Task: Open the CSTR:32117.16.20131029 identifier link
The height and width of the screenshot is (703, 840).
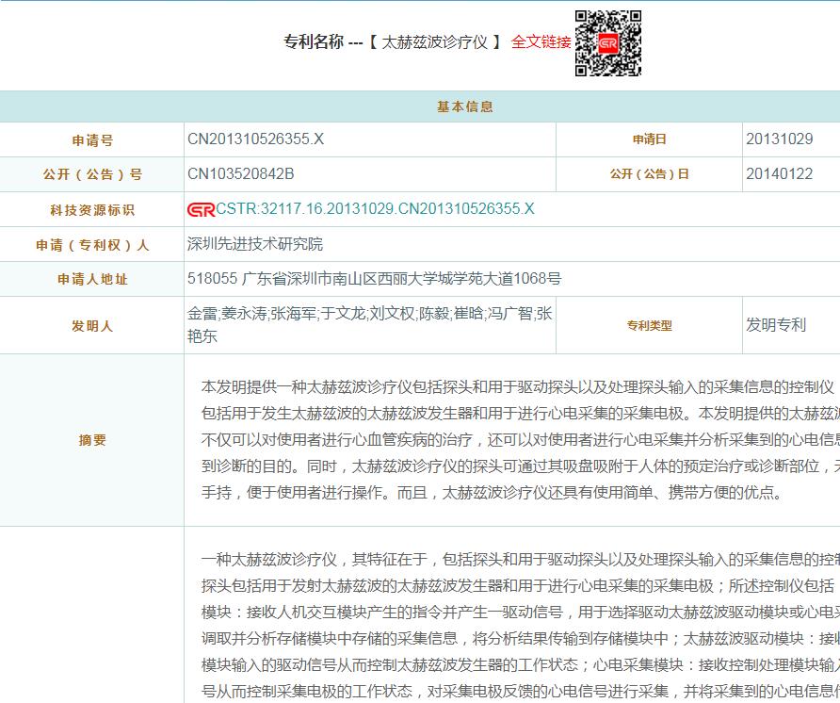Action: [x=375, y=209]
